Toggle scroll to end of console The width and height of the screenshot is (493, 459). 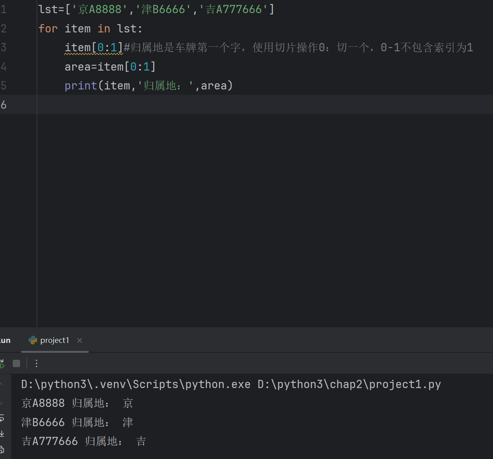2,434
